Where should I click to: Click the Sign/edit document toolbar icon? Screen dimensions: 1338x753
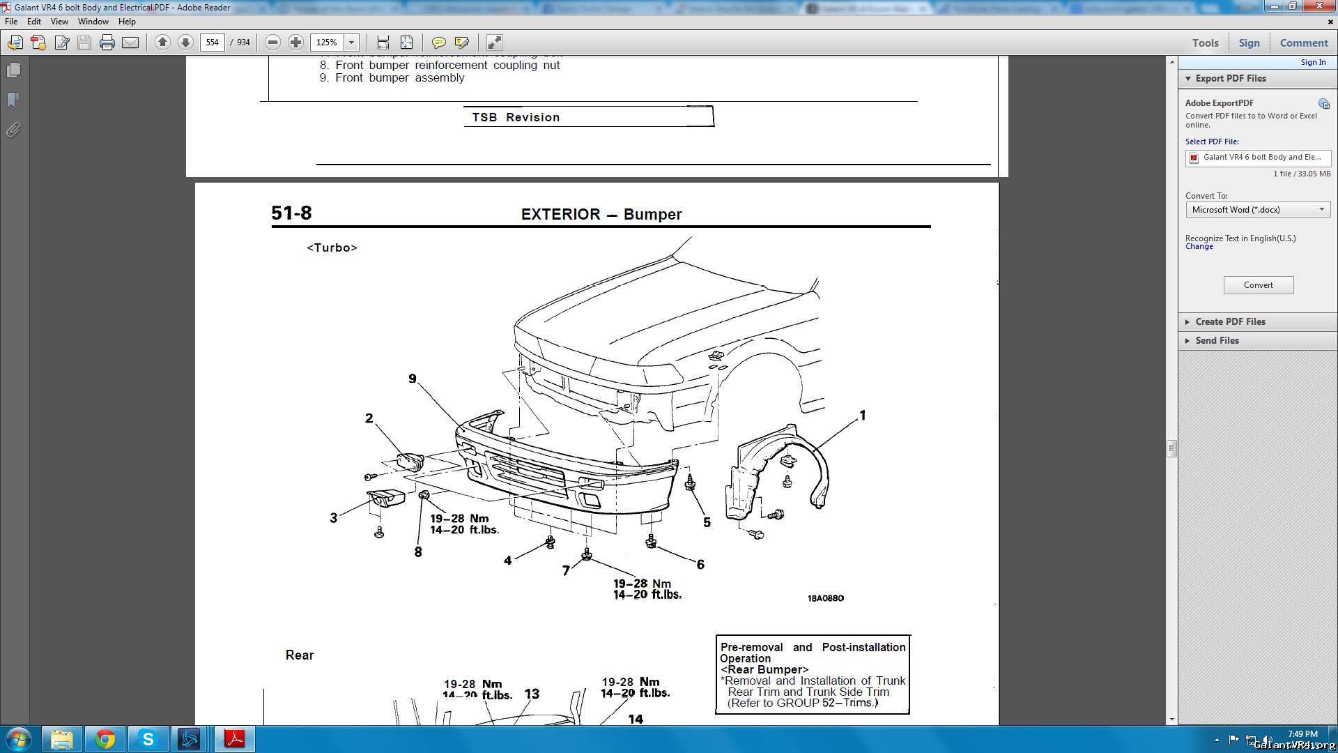coord(61,43)
